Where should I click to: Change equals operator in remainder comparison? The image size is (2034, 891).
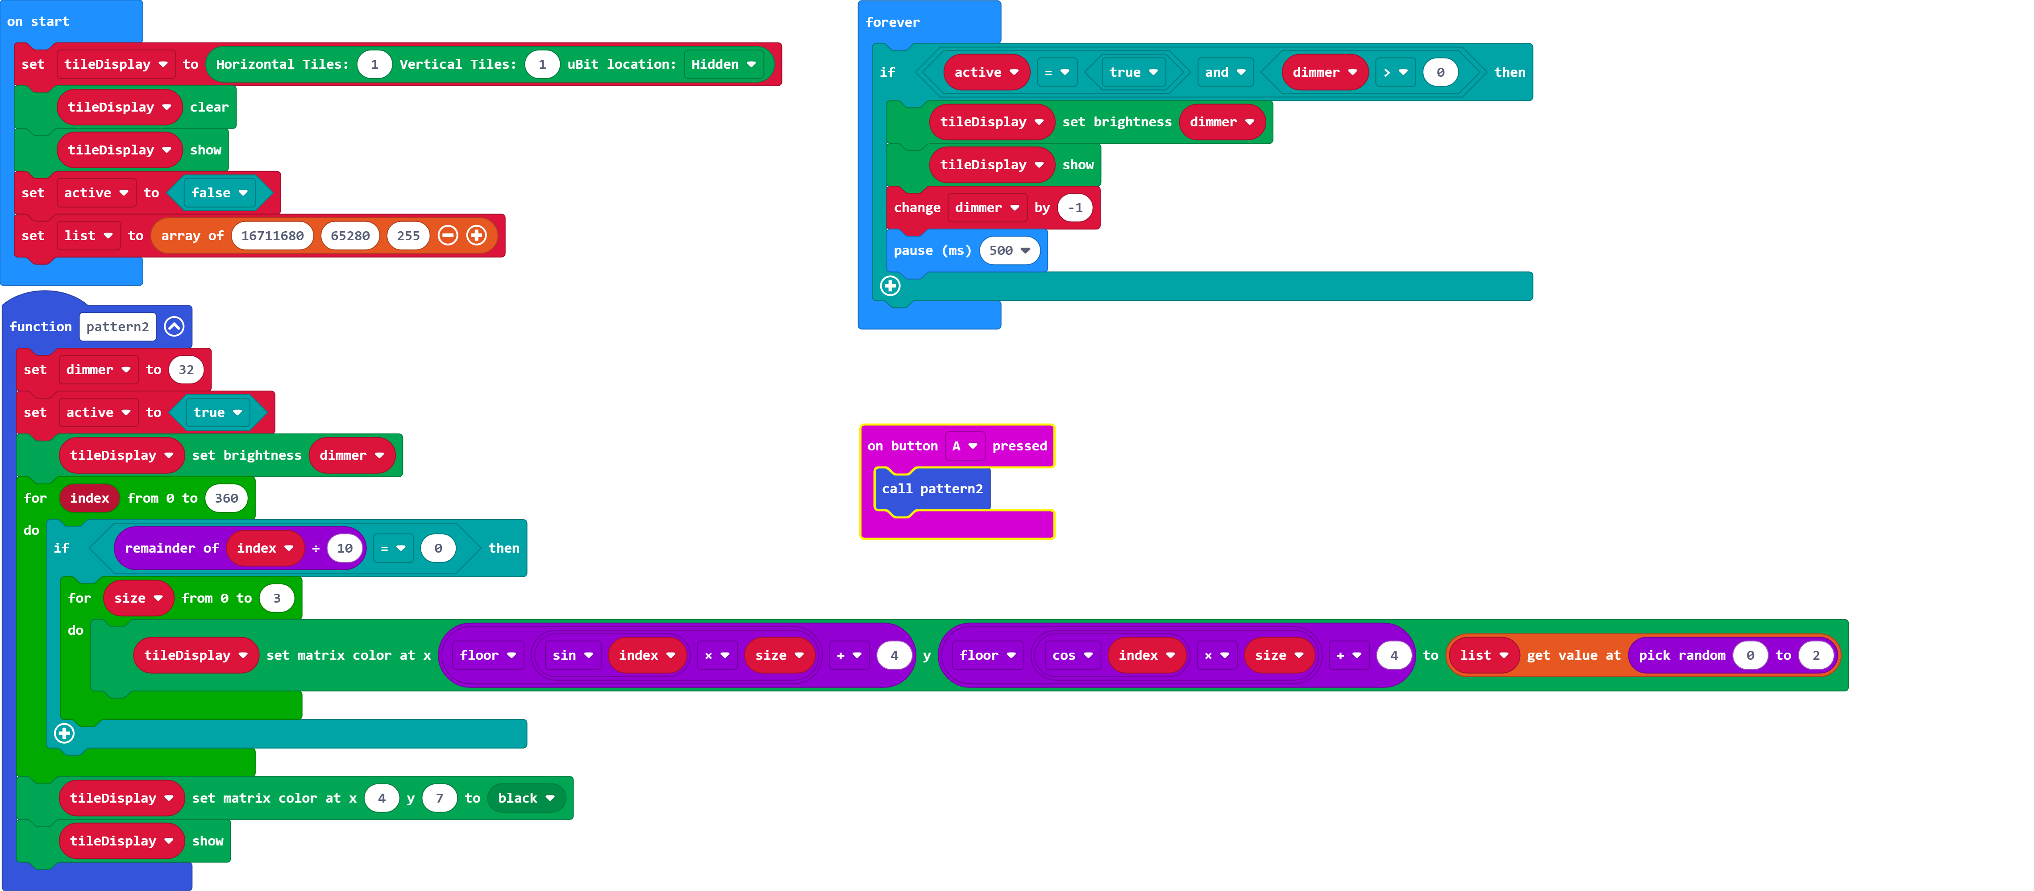click(x=392, y=548)
